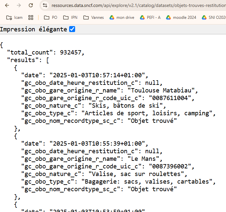
Task: Click the "results" key
Action: [x=23, y=60]
